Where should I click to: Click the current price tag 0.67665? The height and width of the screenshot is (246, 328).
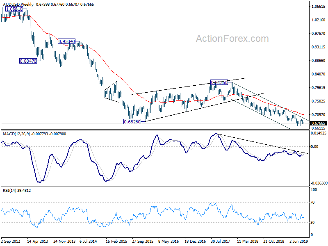point(319,123)
